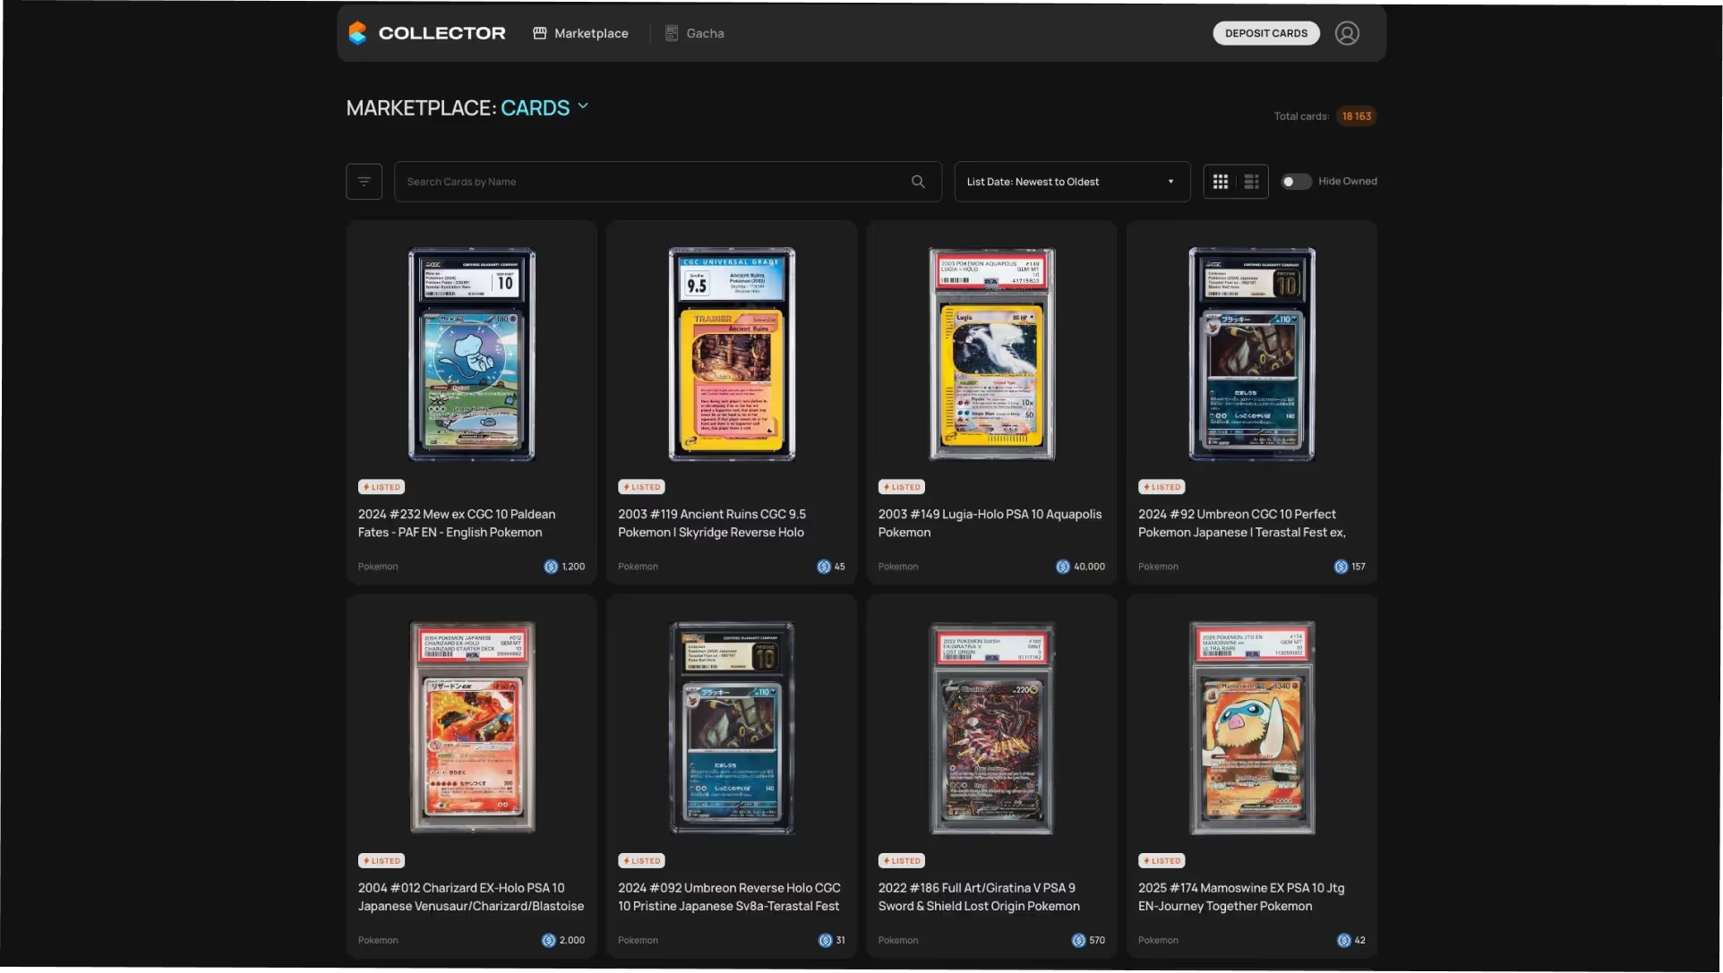Switch to large list view
Image resolution: width=1723 pixels, height=973 pixels.
pos(1251,182)
